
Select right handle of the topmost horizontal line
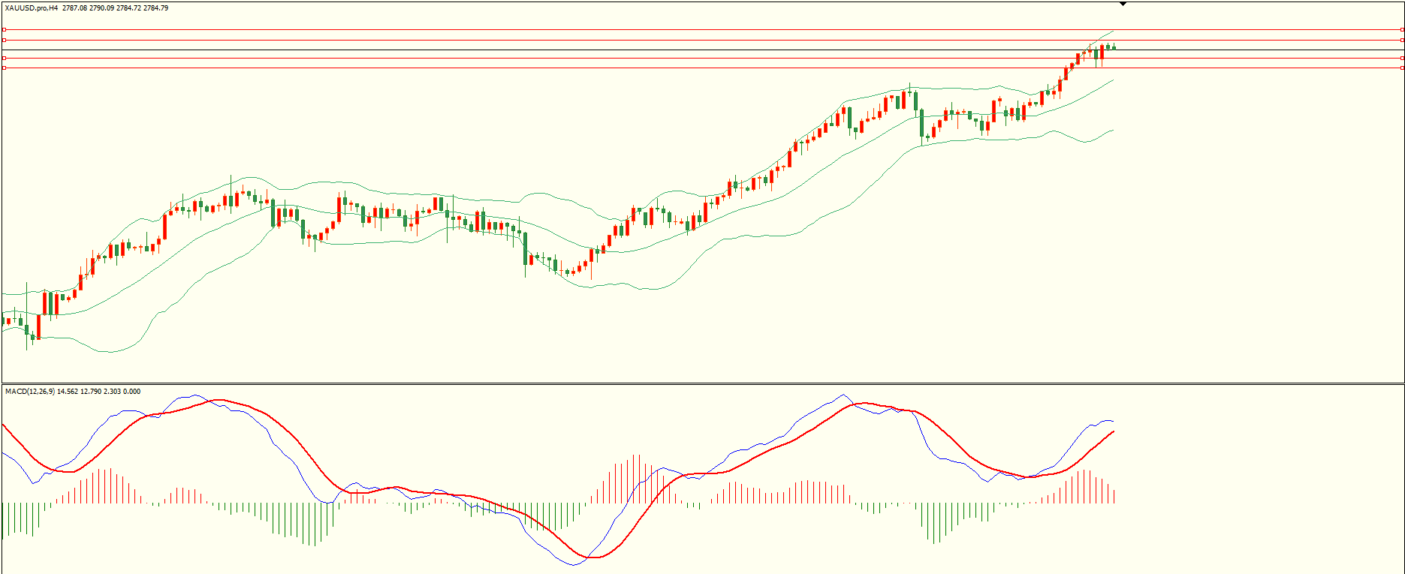coord(1402,30)
